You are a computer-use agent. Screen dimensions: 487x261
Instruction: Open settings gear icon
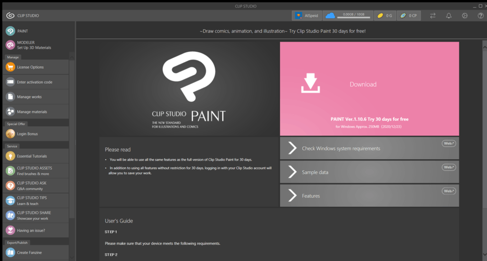pyautogui.click(x=465, y=16)
